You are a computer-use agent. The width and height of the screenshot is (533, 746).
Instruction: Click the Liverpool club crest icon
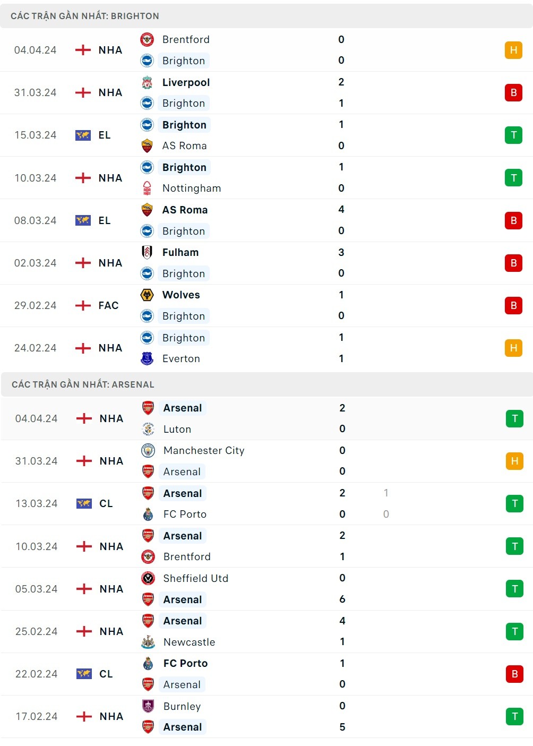pyautogui.click(x=147, y=82)
